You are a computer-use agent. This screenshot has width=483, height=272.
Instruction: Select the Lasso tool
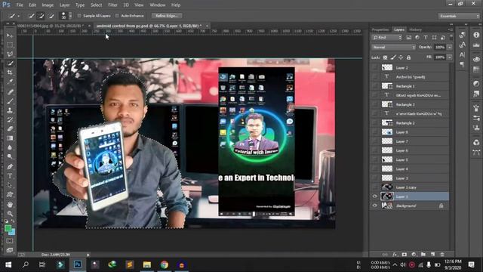(x=10, y=54)
